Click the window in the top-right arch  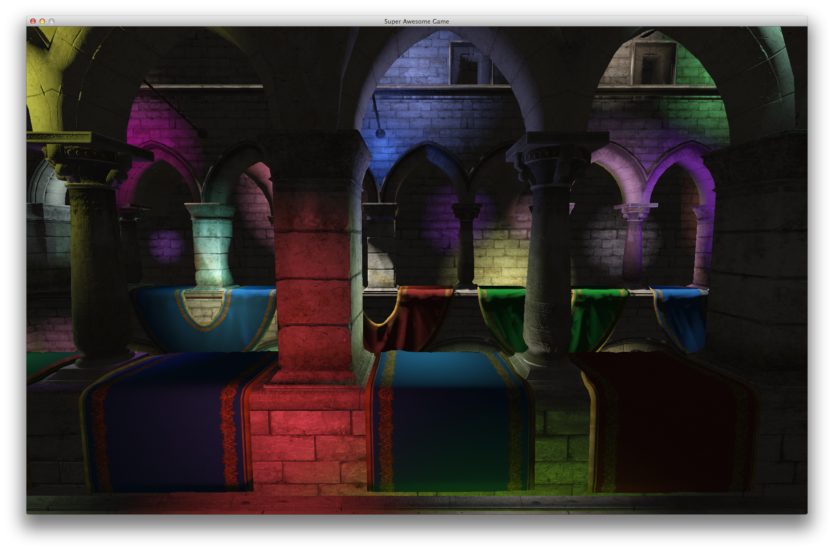click(x=652, y=63)
